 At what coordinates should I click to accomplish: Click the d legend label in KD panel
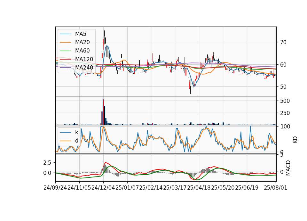tap(76, 141)
